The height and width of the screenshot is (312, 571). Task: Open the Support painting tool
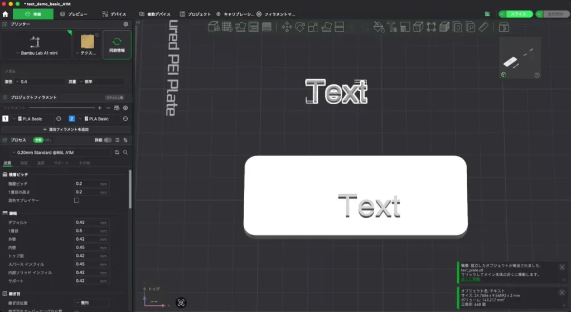click(405, 27)
